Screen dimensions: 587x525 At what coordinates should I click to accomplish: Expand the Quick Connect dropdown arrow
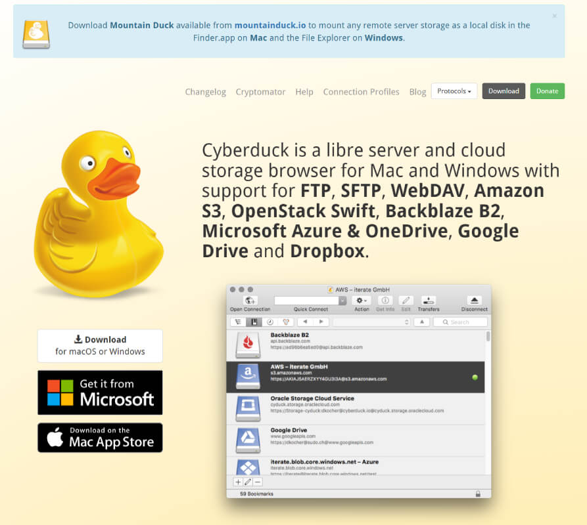[342, 301]
